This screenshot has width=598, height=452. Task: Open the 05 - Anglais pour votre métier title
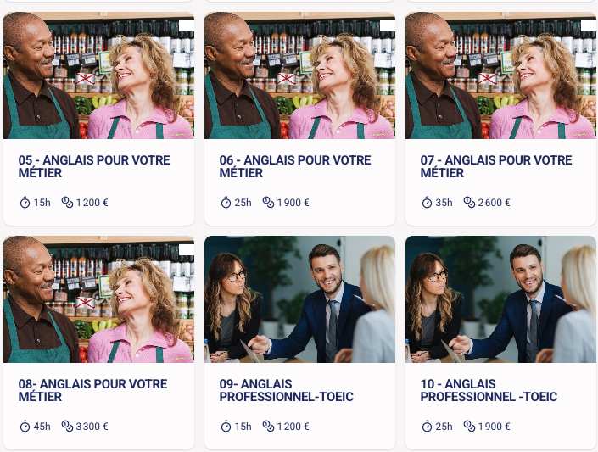tap(94, 166)
